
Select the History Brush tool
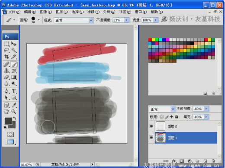tap(14, 71)
